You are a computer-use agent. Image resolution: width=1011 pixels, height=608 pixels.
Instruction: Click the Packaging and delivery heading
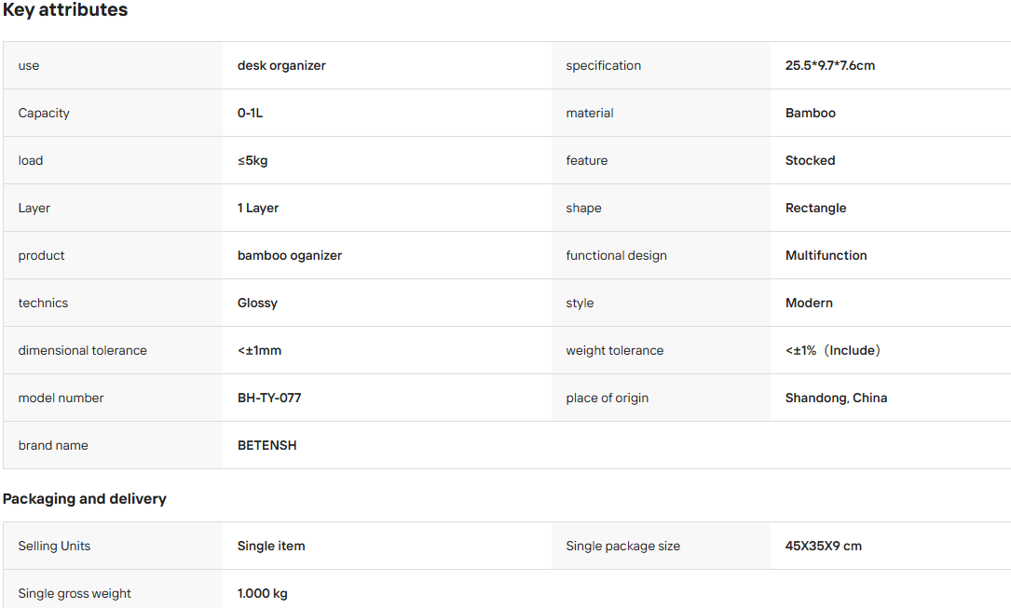tap(85, 499)
